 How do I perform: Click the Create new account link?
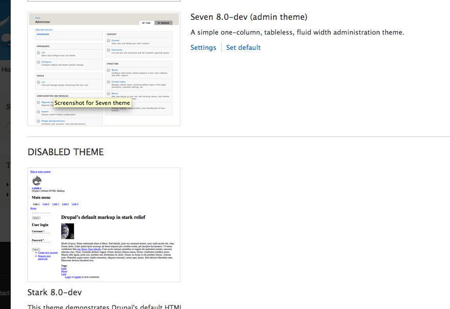[x=48, y=252]
